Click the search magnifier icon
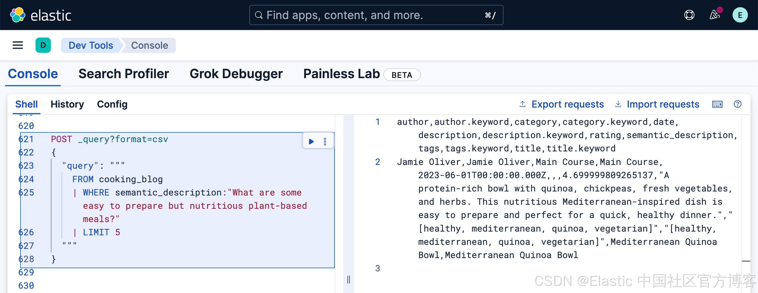Image resolution: width=758 pixels, height=293 pixels. click(259, 15)
